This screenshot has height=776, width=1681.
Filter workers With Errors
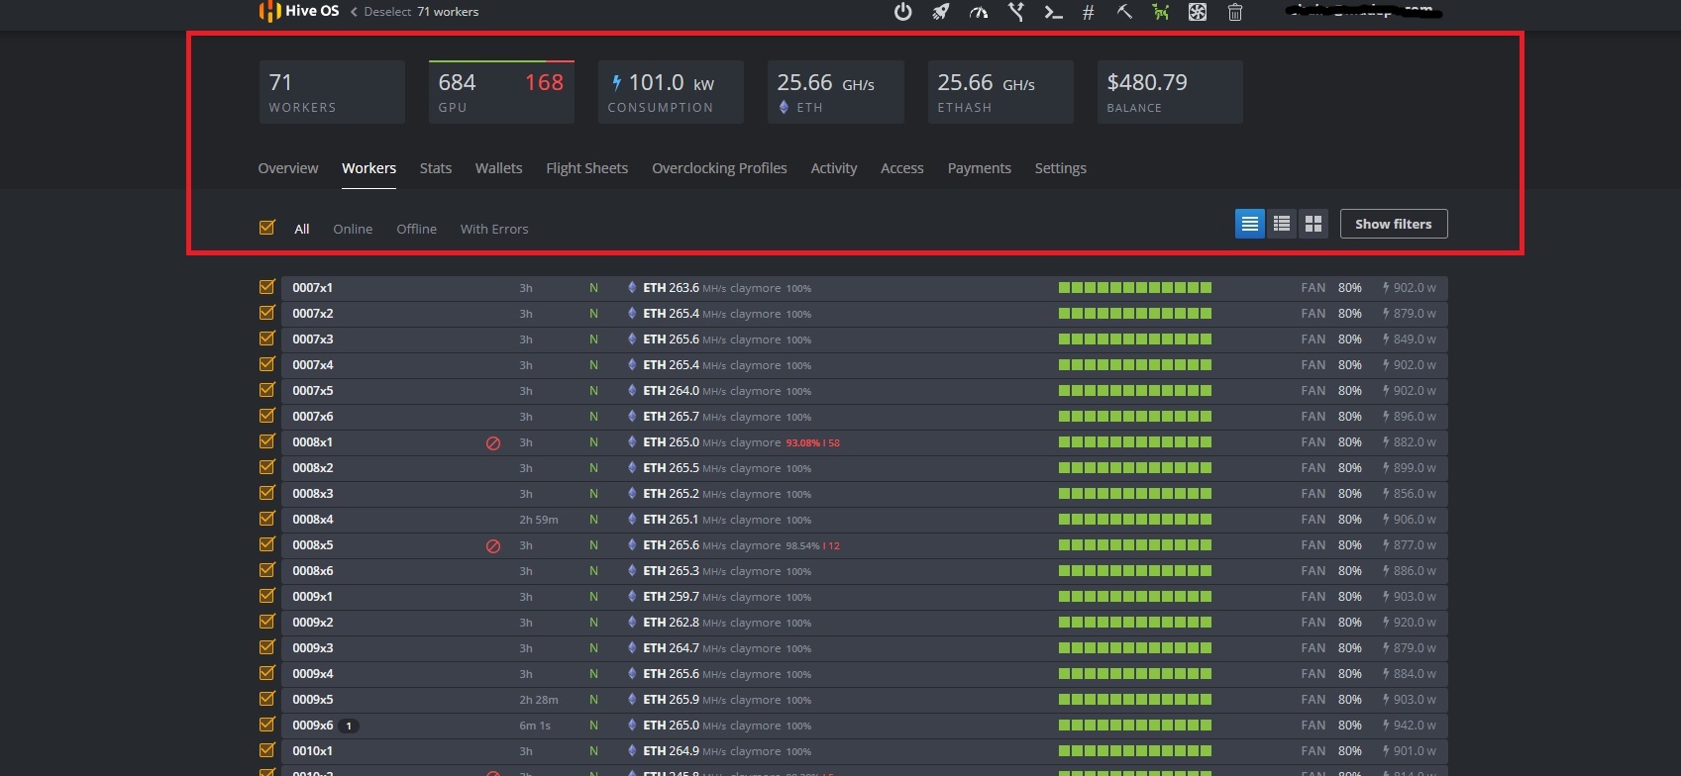[494, 229]
